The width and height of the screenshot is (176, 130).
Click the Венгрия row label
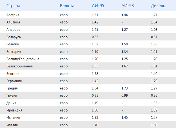pyautogui.click(x=13, y=74)
